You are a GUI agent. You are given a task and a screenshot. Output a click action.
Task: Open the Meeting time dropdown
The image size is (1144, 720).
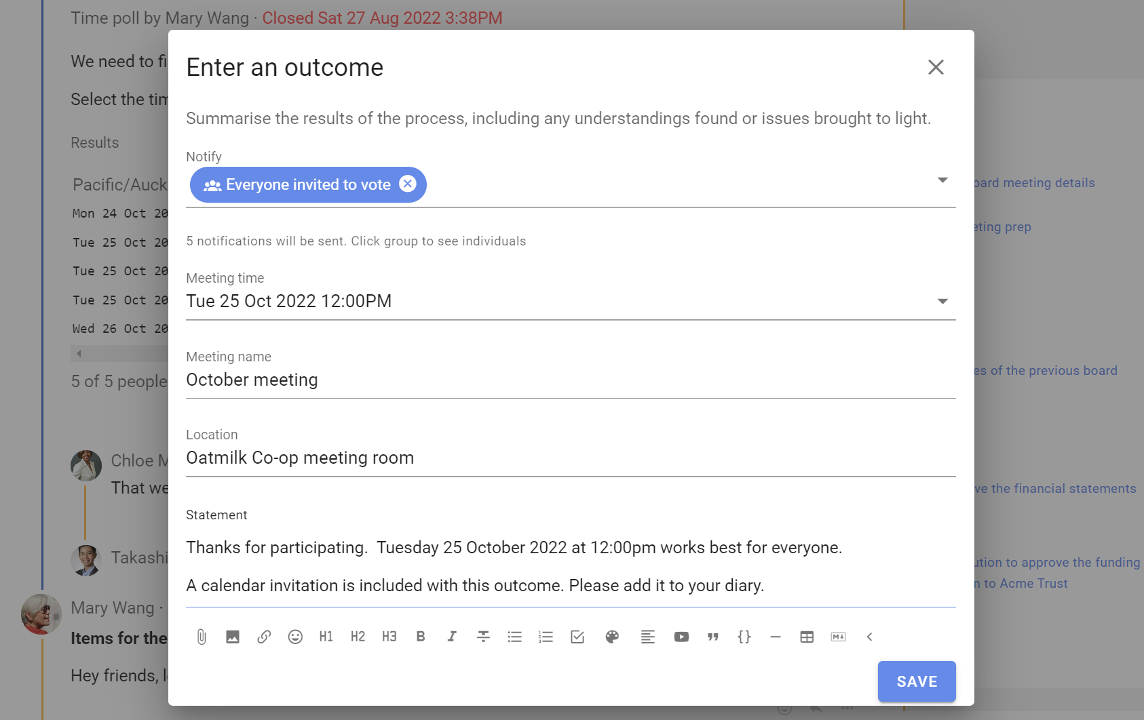942,301
